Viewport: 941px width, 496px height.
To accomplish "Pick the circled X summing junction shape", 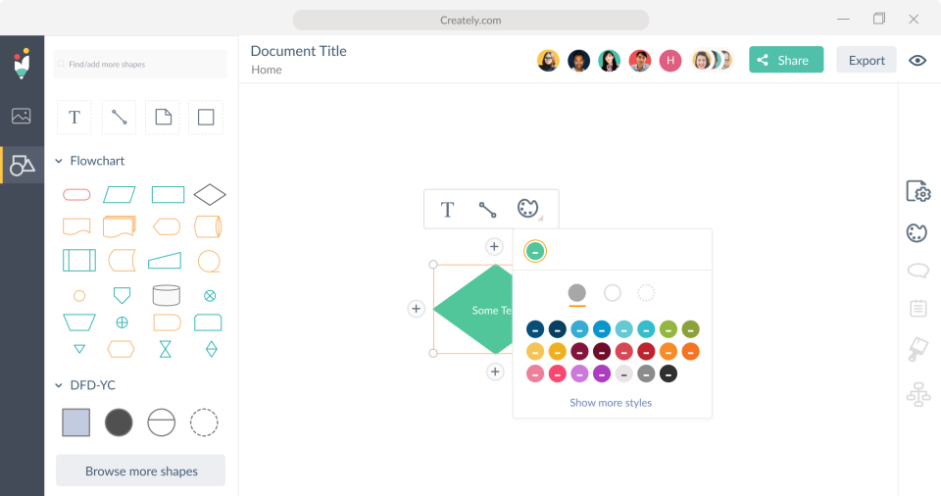I will click(210, 295).
